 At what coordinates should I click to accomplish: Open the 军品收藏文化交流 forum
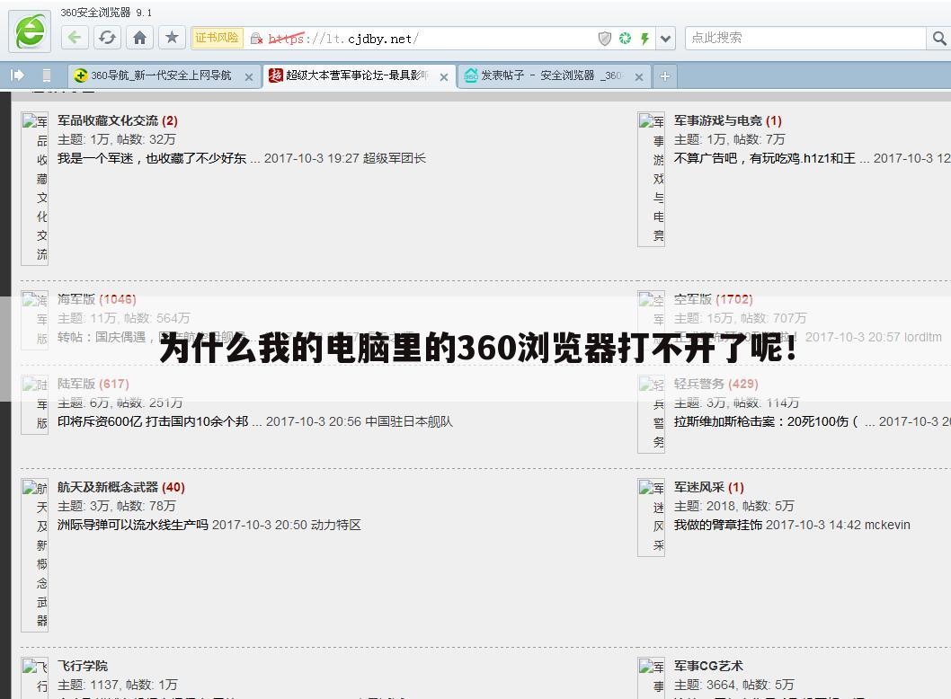point(108,120)
